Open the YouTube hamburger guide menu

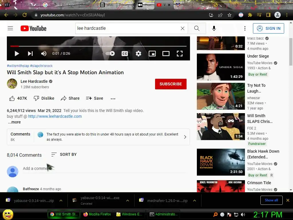(10, 28)
